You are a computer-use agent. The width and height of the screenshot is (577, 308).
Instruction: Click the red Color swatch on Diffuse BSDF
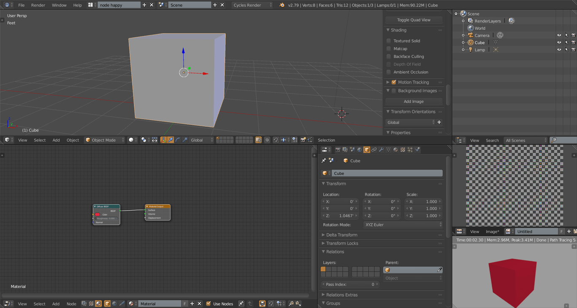click(x=97, y=214)
